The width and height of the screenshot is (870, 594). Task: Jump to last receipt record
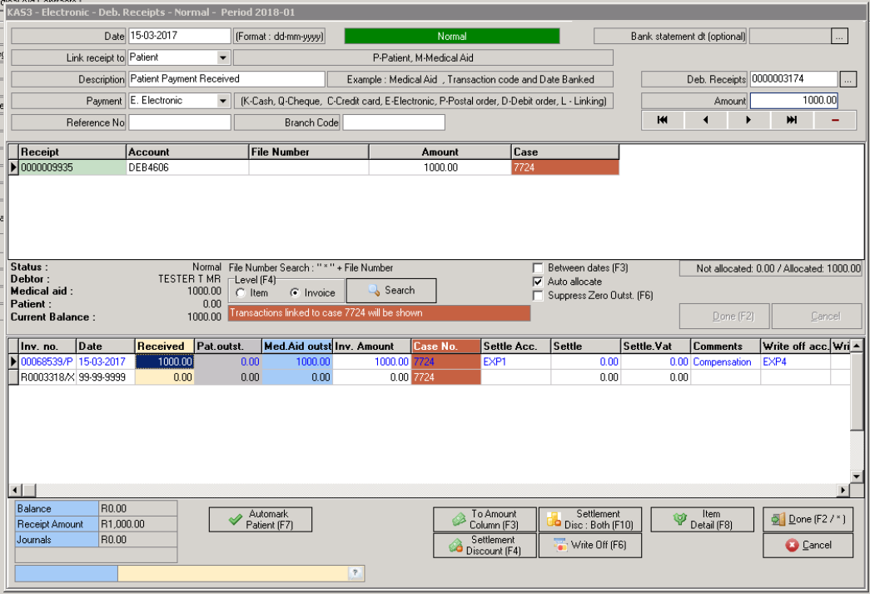click(792, 121)
